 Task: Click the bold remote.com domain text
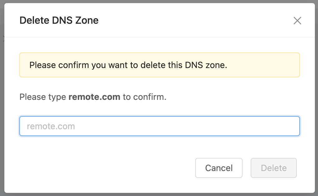tap(94, 97)
